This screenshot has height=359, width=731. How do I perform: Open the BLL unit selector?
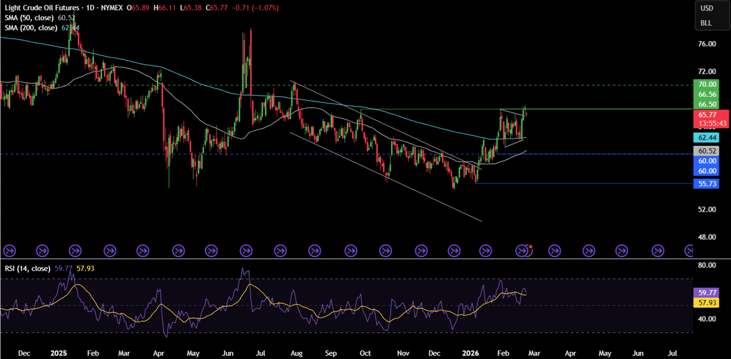pos(706,23)
